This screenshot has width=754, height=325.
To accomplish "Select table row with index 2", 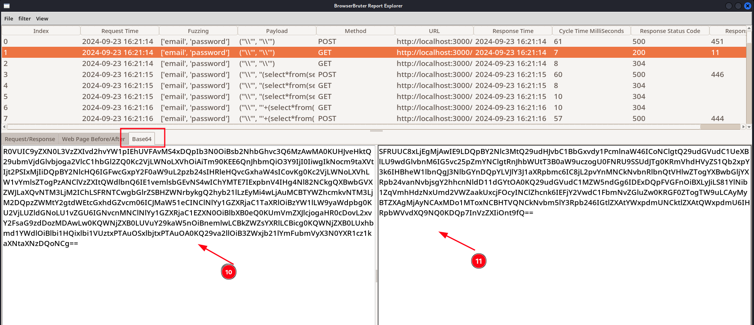I will coord(374,63).
